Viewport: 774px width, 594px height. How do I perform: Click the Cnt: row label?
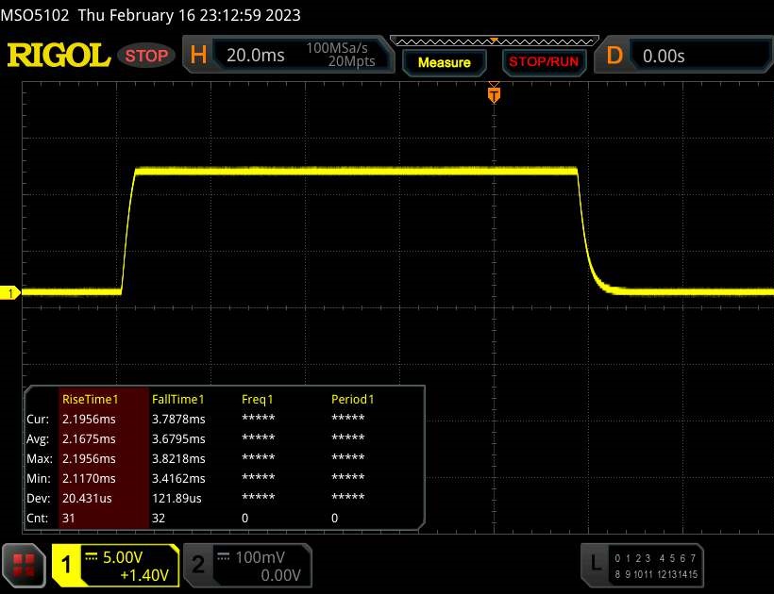(38, 518)
